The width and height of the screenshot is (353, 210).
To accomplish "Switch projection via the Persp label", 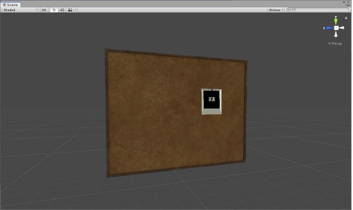I will (x=335, y=43).
